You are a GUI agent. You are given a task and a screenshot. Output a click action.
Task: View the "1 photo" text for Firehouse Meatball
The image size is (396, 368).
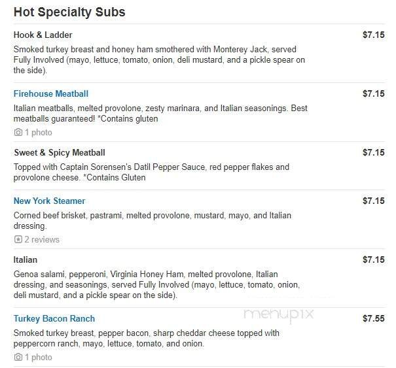pos(39,132)
